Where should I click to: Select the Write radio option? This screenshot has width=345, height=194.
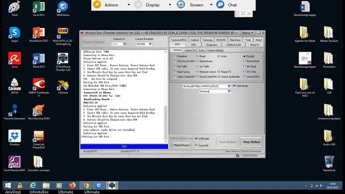click(x=222, y=56)
